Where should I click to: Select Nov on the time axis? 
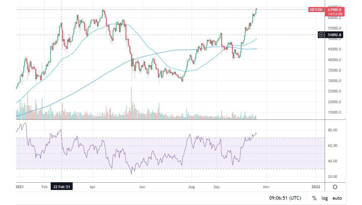tap(266, 187)
